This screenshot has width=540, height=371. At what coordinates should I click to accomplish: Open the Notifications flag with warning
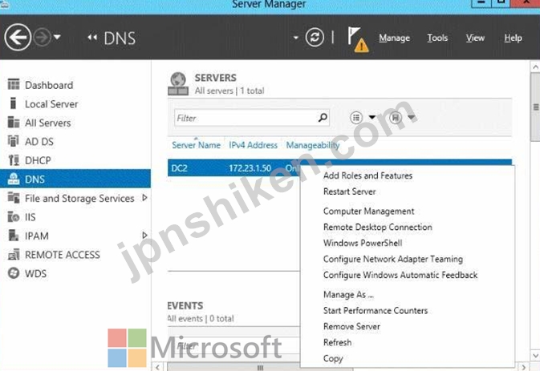[357, 39]
